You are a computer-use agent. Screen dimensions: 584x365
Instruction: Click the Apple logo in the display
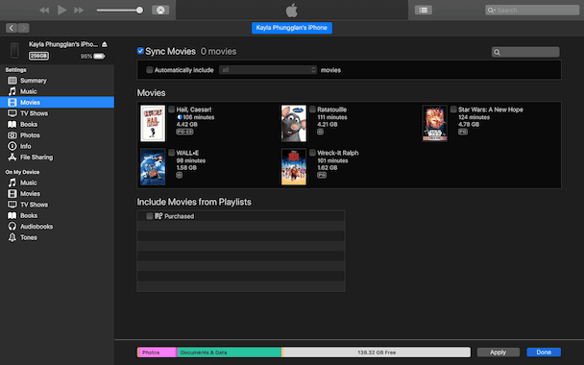tap(292, 10)
